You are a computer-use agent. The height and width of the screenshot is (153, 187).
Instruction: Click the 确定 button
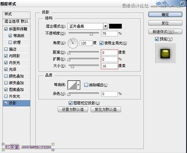tap(165, 15)
